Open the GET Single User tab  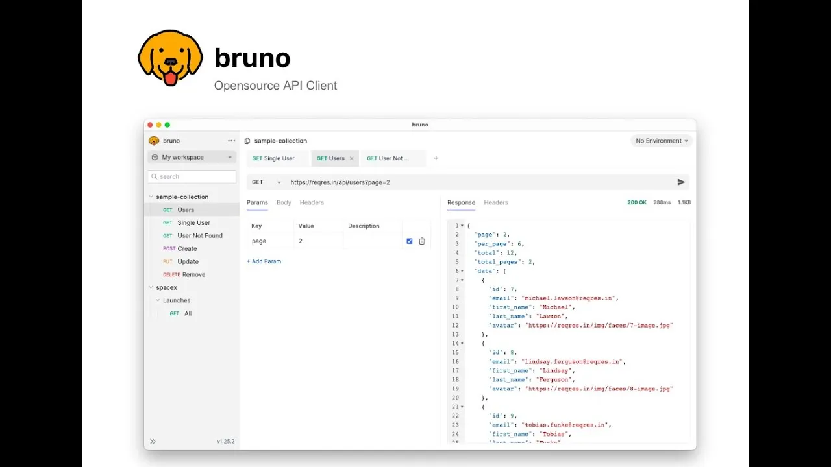[x=273, y=158]
